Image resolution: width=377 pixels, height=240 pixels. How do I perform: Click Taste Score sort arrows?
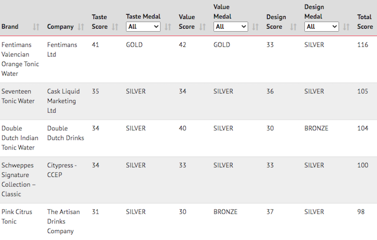(115, 27)
